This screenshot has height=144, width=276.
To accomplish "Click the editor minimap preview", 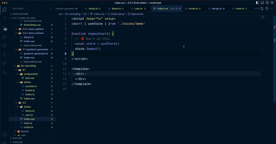I will coord(264,17).
